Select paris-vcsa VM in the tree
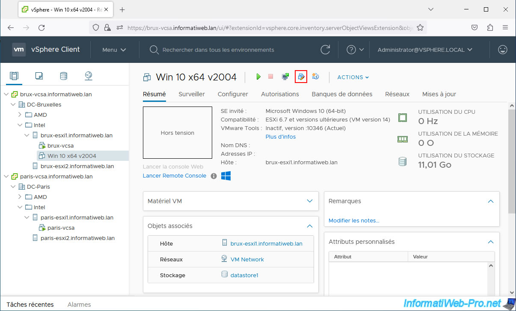516x311 pixels. [61, 228]
